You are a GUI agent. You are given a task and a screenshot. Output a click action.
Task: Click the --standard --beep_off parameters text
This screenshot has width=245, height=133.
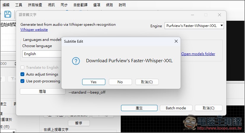(87, 92)
